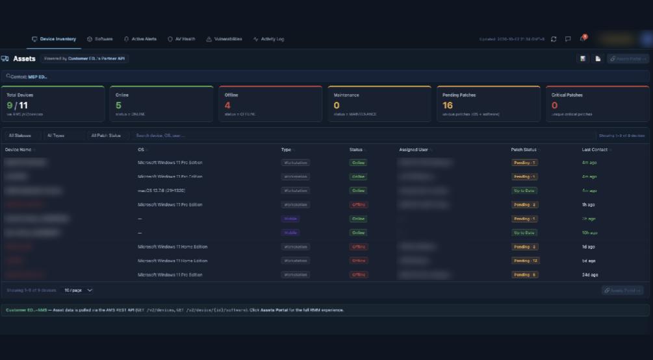Viewport: 653px width, 360px height.
Task: Click the refresh data icon
Action: (x=554, y=39)
